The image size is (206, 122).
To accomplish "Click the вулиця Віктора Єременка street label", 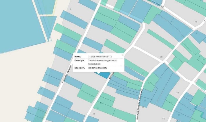I will pyautogui.click(x=140, y=105).
